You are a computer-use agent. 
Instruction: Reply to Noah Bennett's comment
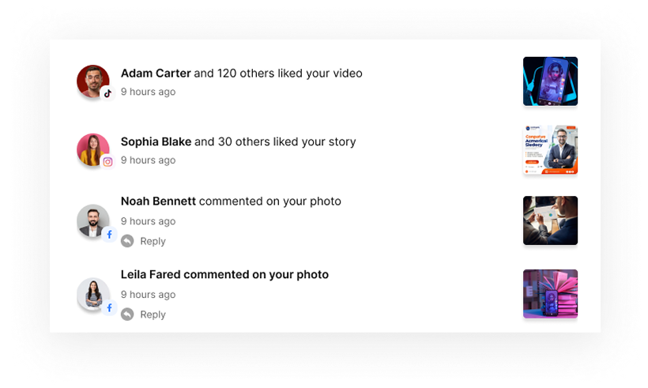[153, 241]
